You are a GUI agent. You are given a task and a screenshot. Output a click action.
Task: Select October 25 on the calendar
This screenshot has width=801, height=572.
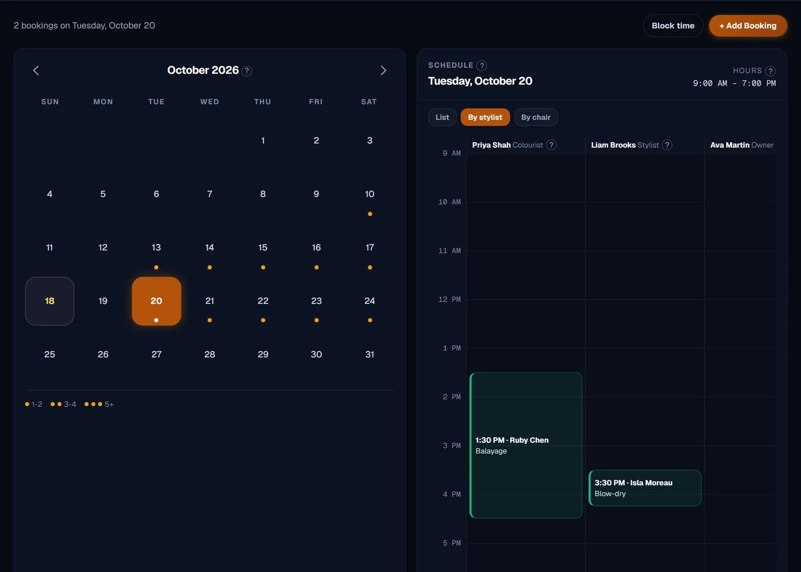tap(50, 355)
